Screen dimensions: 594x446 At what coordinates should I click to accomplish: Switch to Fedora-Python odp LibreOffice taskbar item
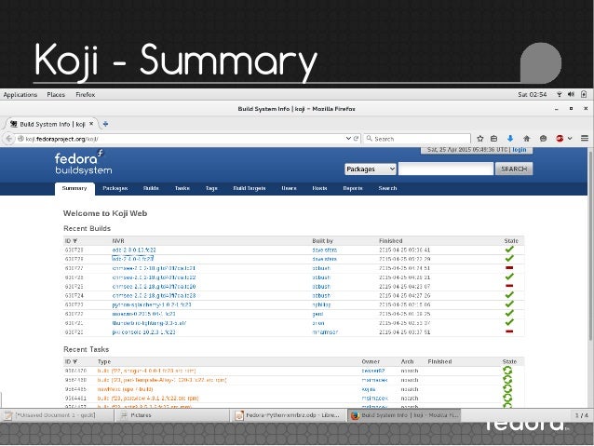tap(288, 415)
